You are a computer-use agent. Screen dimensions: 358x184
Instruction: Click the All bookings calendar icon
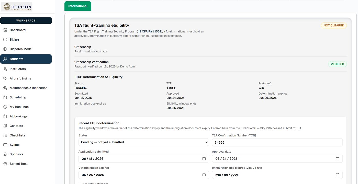point(5,116)
